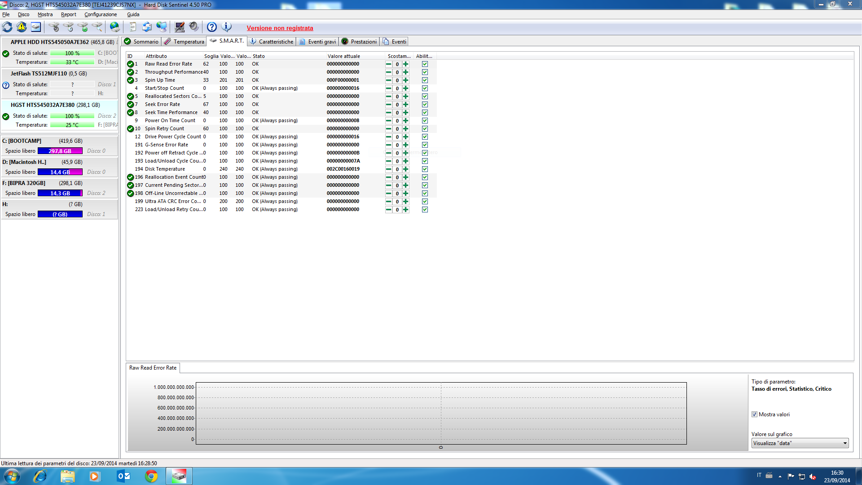862x485 pixels.
Task: Decrease offset for Disk Temperature
Action: (389, 169)
